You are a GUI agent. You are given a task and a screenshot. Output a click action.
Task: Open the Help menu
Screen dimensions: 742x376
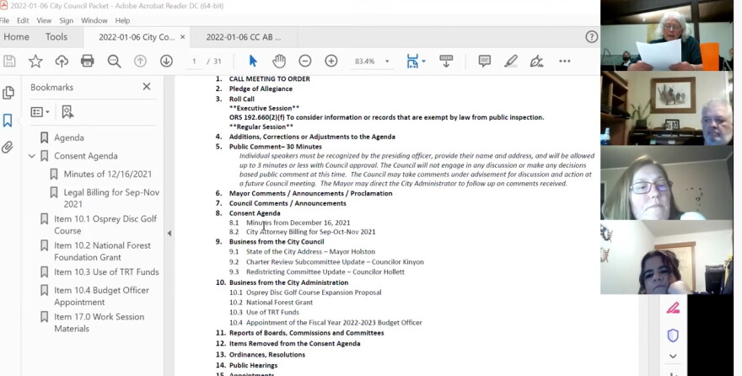(x=122, y=21)
